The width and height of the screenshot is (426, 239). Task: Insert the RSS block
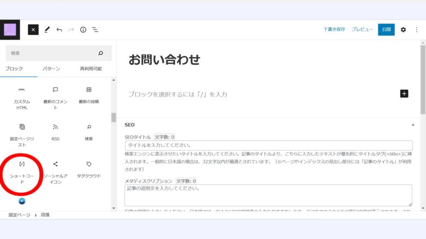point(55,133)
